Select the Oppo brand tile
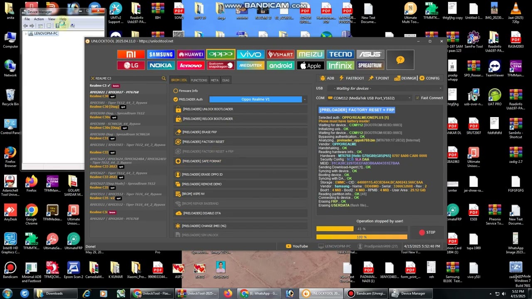Viewport: 532px width, 299px height. pyautogui.click(x=221, y=54)
